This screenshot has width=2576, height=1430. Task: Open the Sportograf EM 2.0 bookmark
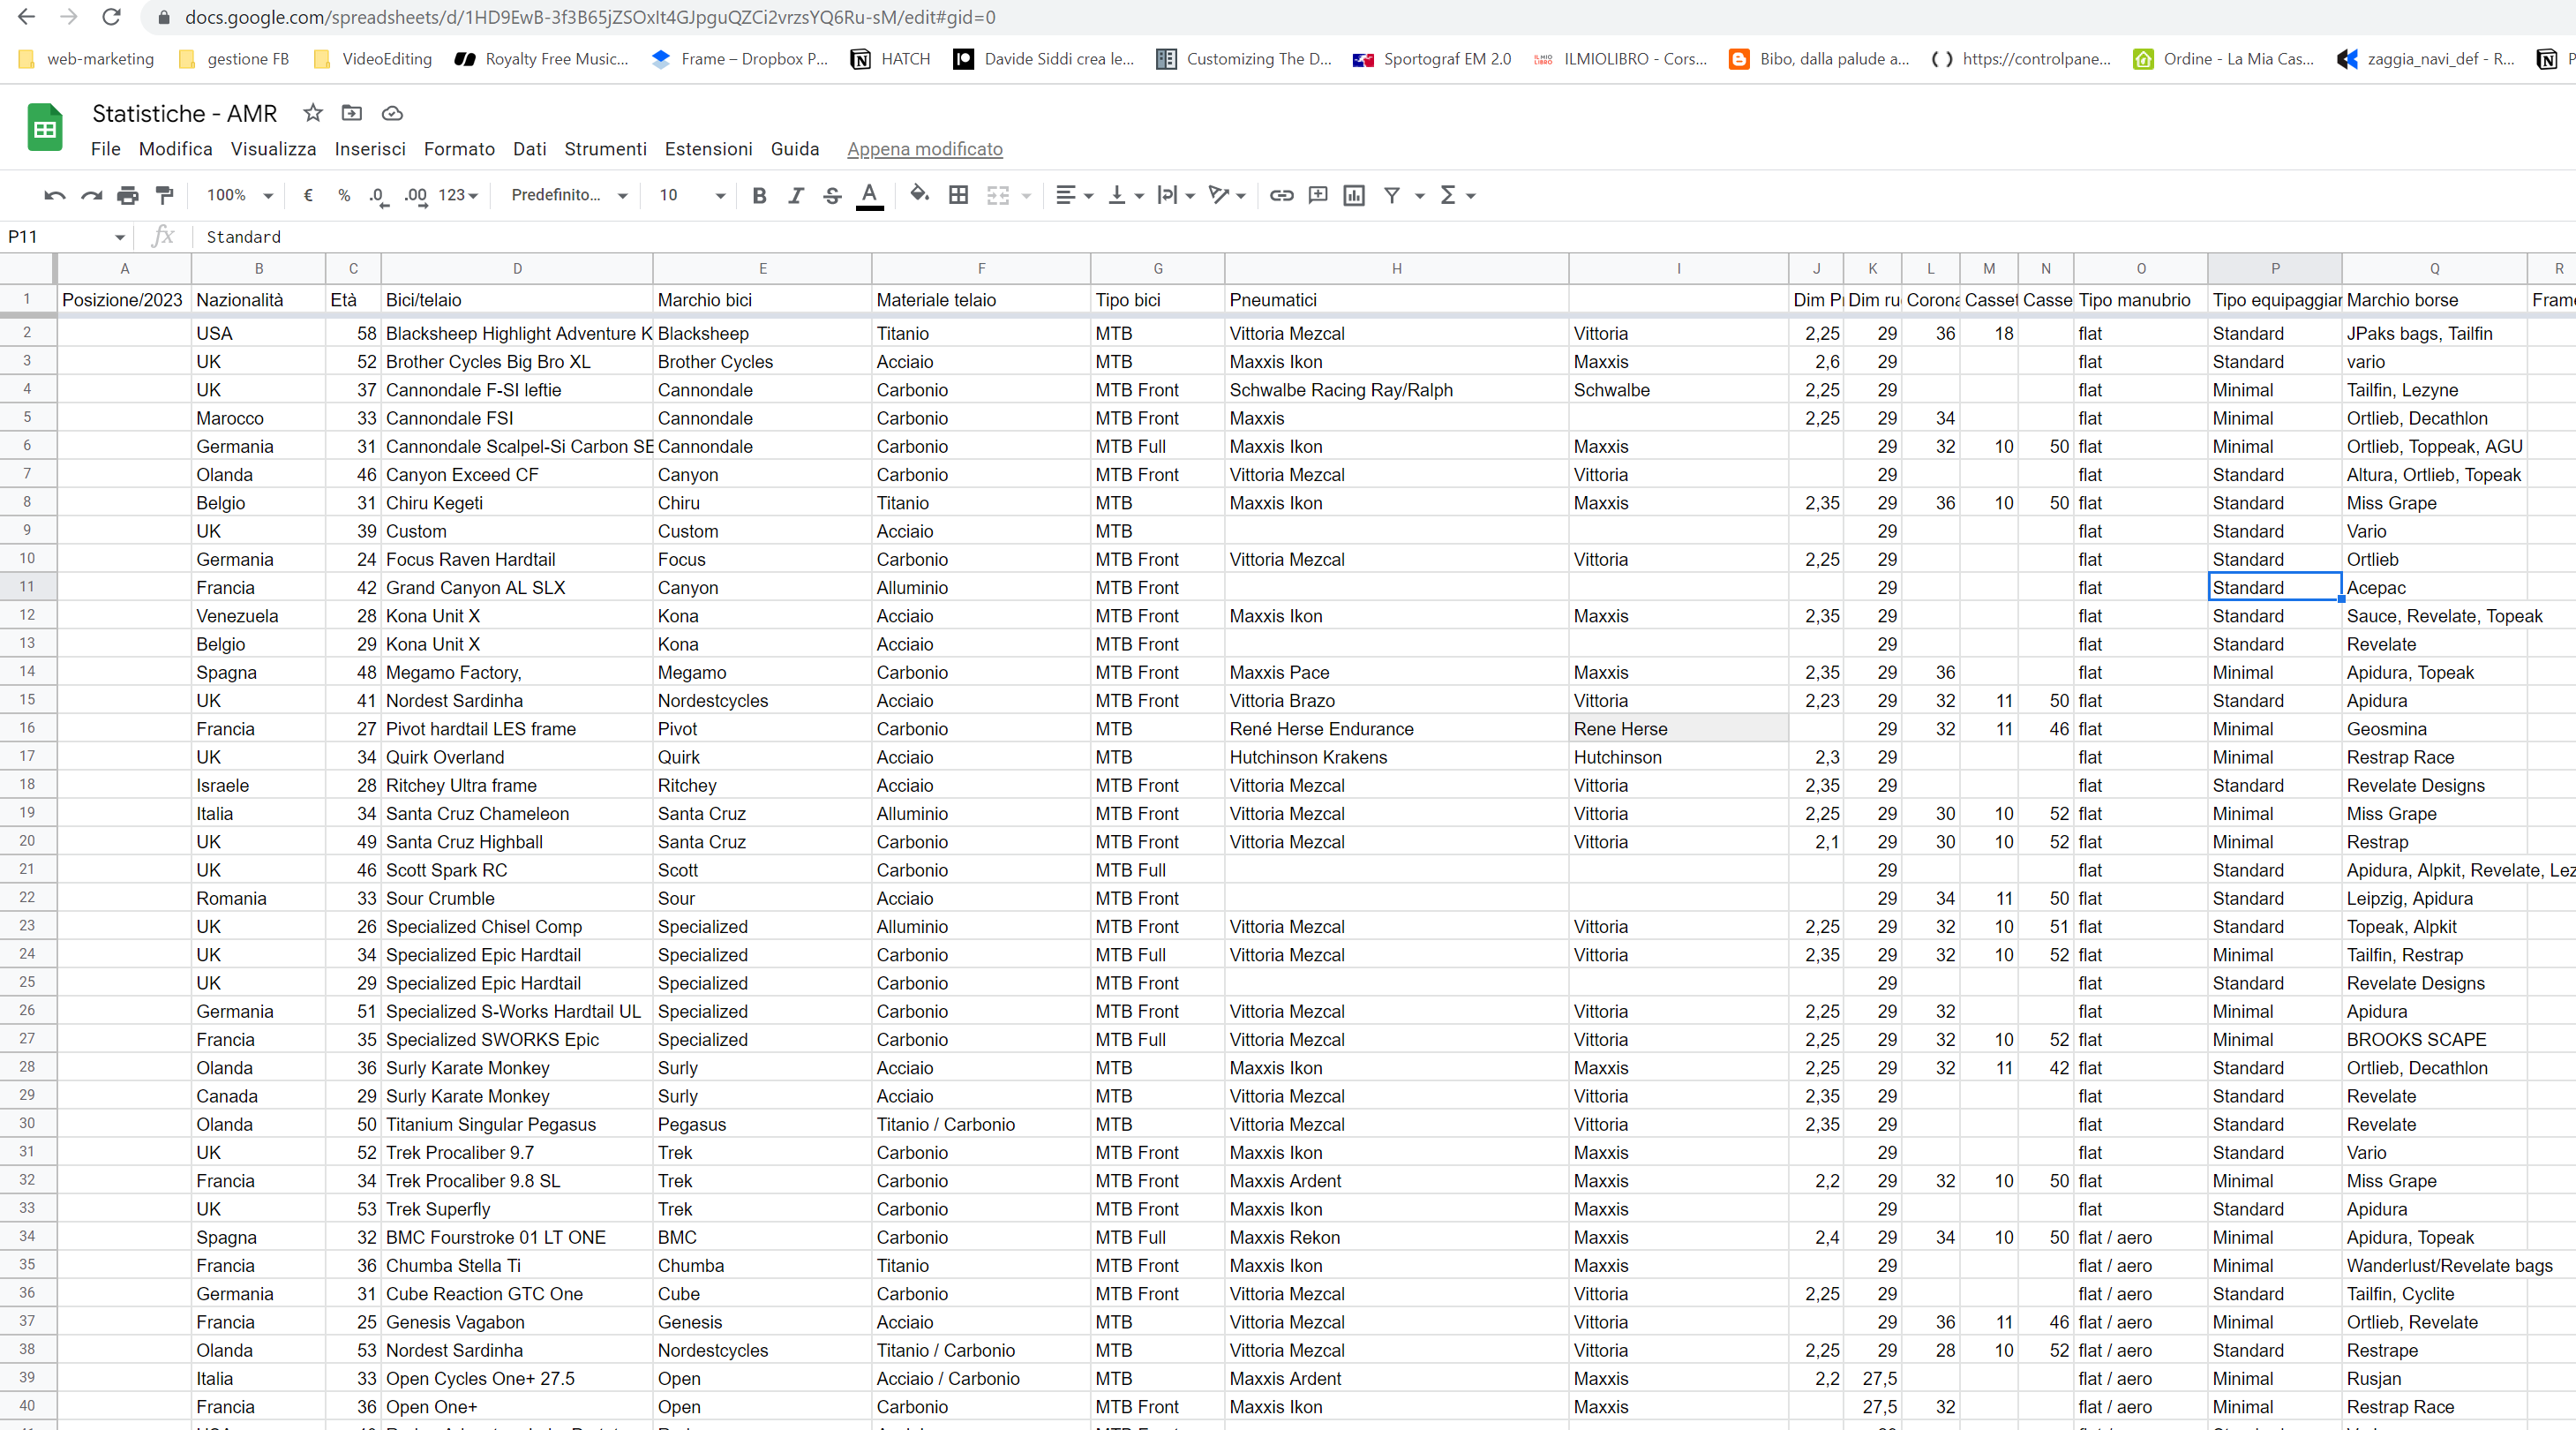pos(1432,59)
